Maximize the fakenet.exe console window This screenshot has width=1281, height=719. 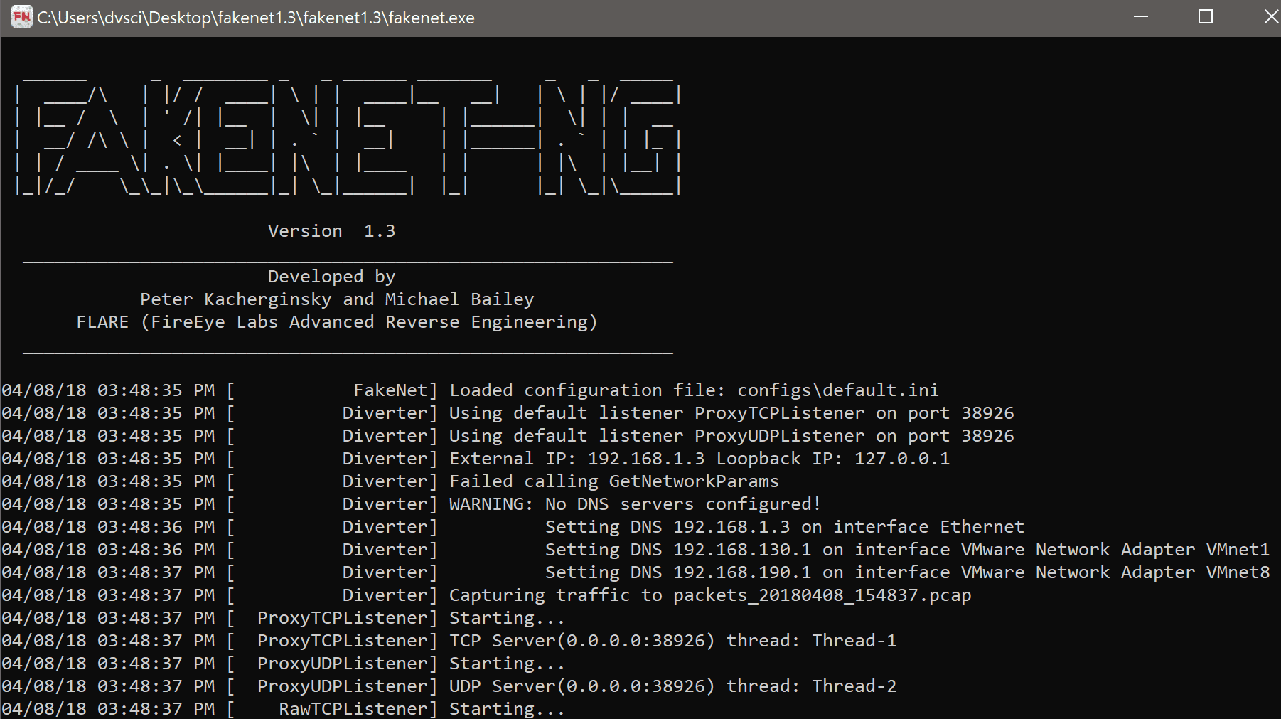pos(1206,17)
